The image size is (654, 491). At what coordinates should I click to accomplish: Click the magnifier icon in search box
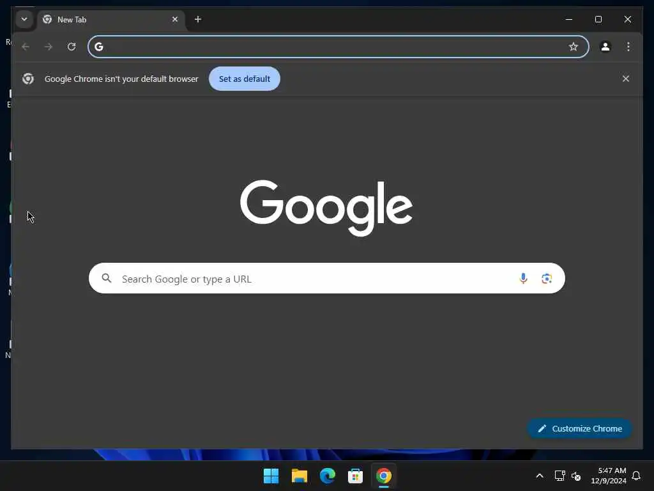coord(107,278)
